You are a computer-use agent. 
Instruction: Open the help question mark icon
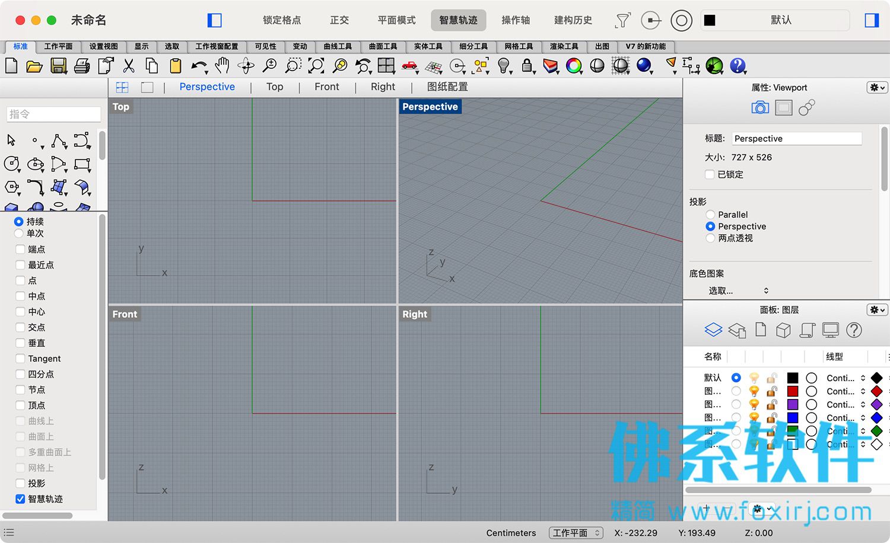(x=738, y=66)
